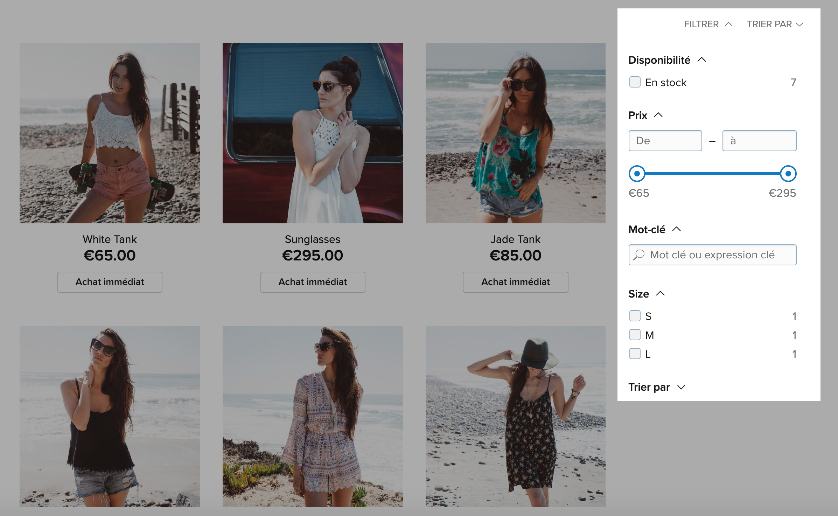Image resolution: width=838 pixels, height=516 pixels.
Task: Click the minimum price slider handle
Action: [x=637, y=174]
